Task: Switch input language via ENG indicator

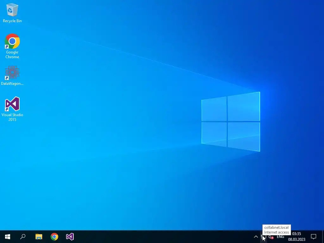Action: click(x=280, y=237)
